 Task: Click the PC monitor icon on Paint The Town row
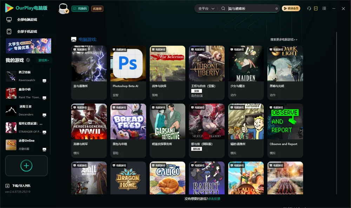pyautogui.click(x=44, y=98)
